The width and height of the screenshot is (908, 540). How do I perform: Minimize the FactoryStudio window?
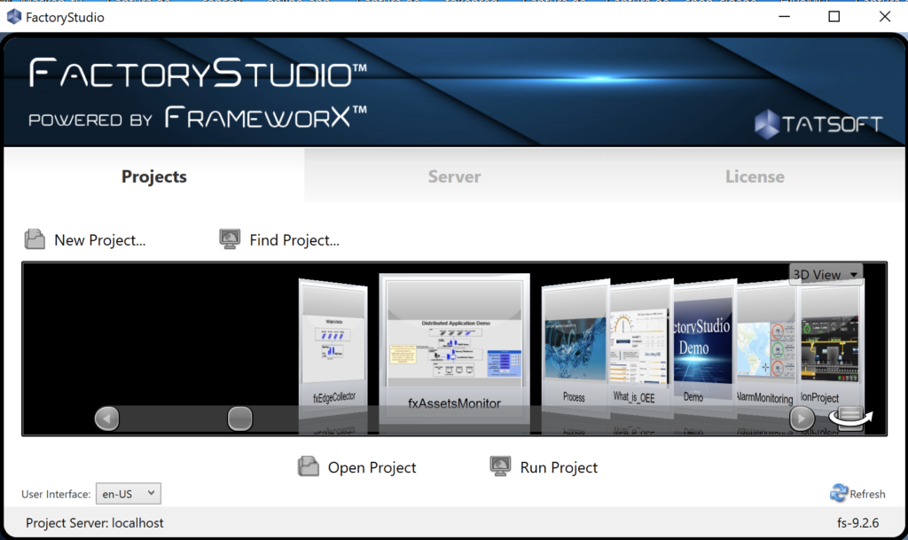click(x=784, y=17)
